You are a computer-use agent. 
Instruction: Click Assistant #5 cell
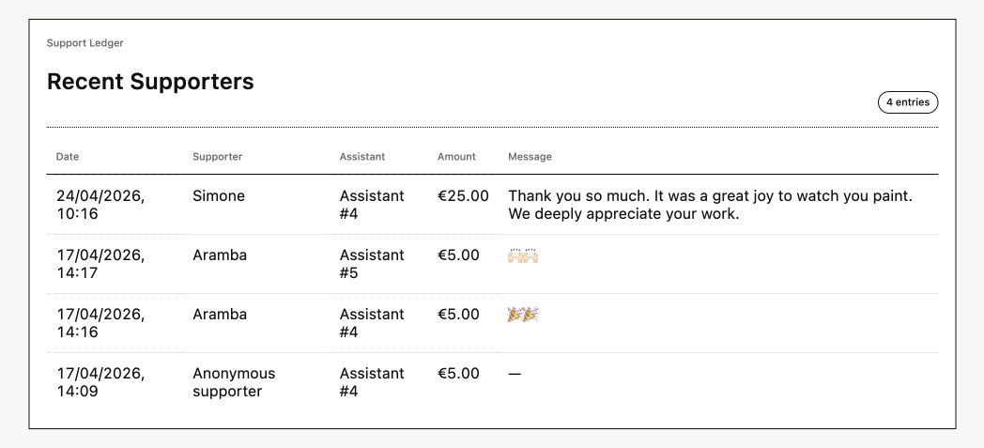coord(372,264)
